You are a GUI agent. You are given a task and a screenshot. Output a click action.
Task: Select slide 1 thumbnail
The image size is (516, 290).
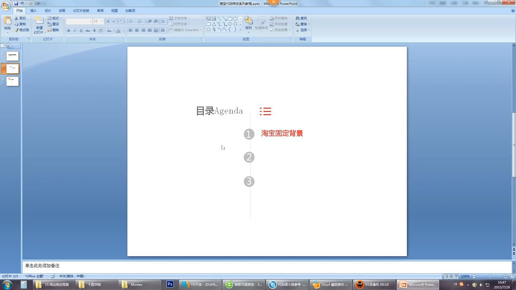pos(12,56)
